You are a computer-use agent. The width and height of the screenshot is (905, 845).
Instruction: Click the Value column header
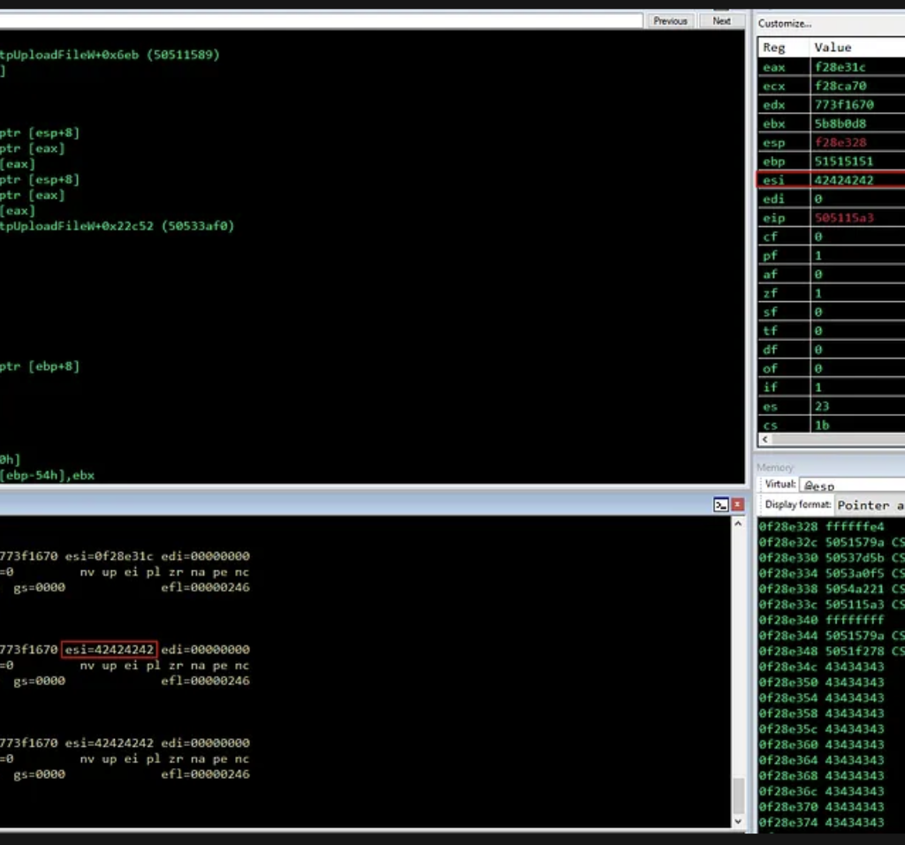coord(833,48)
